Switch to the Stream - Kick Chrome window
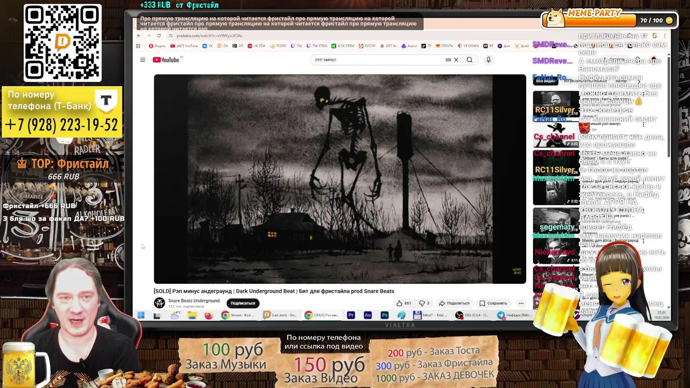 [x=237, y=315]
